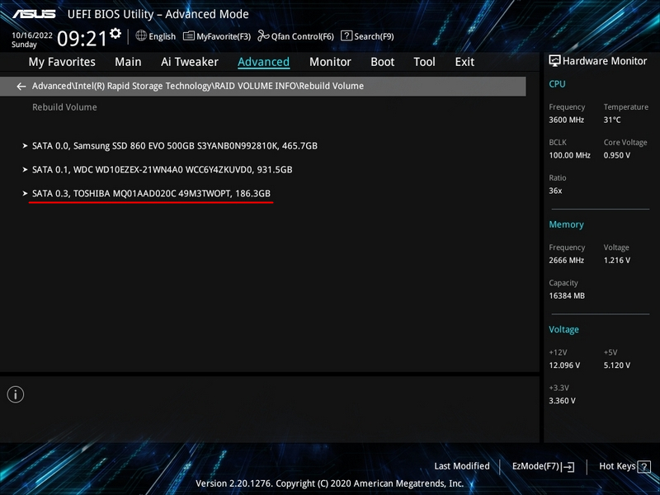Click +3.3V reading 3.360 V
Viewport: 660px width, 495px height.
point(562,401)
